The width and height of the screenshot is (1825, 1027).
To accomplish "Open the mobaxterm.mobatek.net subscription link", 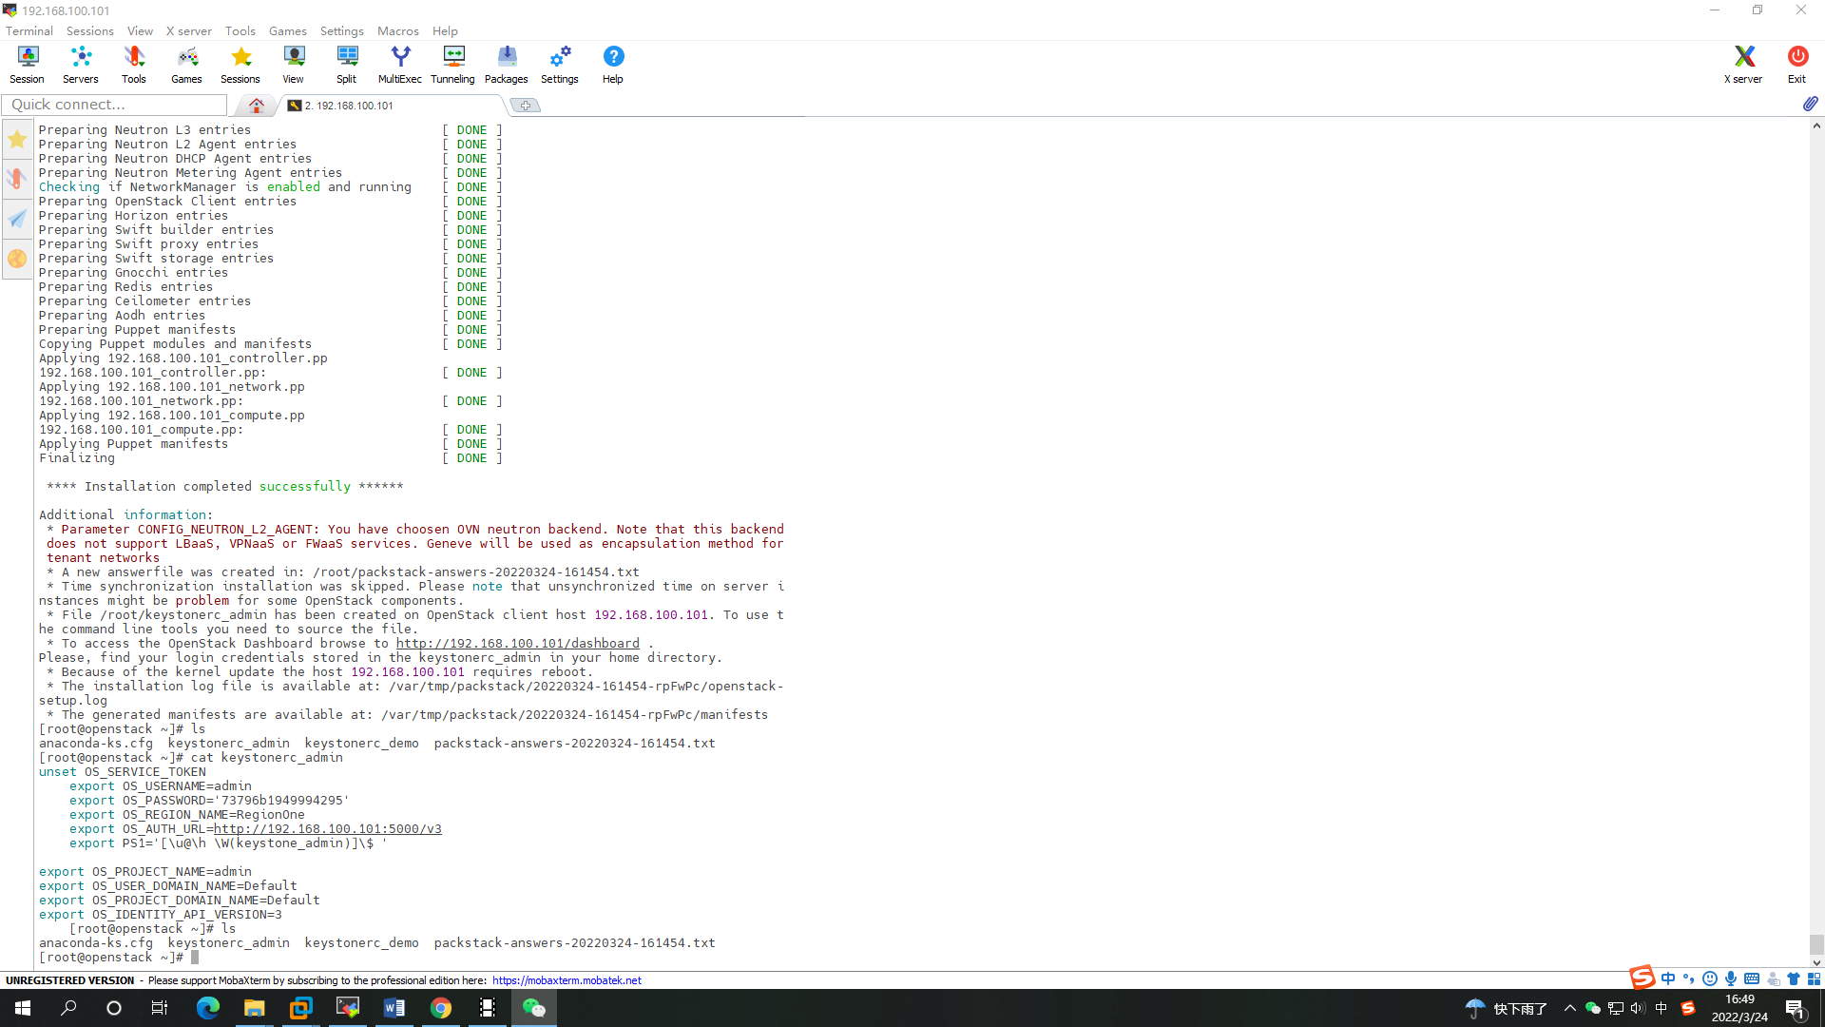I will 566,979.
